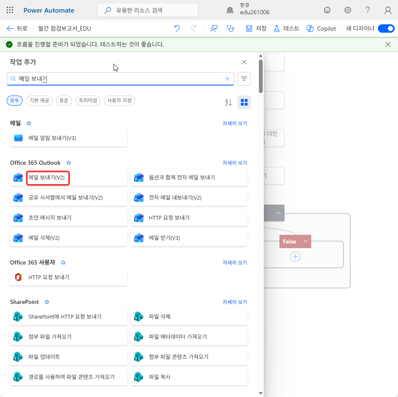Screen dimensions: 398x397
Task: Add 파일 메타데이터 가져오기 action
Action: pos(189,337)
